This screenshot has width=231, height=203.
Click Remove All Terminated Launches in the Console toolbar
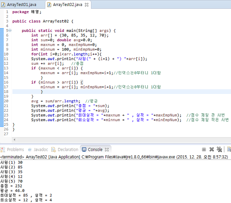click(x=219, y=149)
